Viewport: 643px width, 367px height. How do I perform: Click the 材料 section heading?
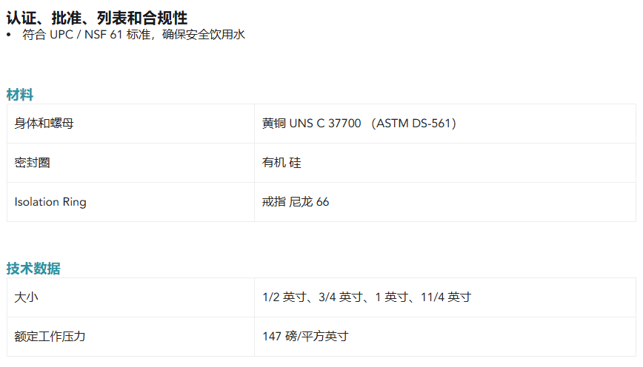[x=20, y=95]
